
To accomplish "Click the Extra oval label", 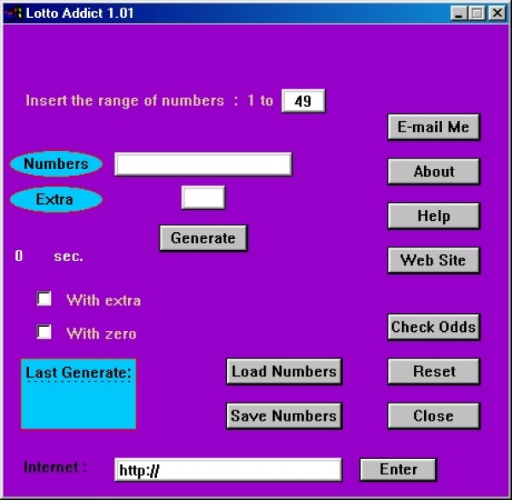I will click(x=56, y=199).
